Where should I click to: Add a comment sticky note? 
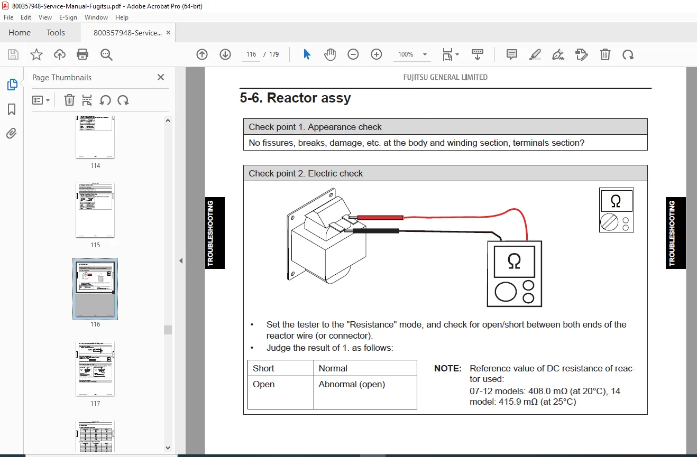pyautogui.click(x=512, y=54)
